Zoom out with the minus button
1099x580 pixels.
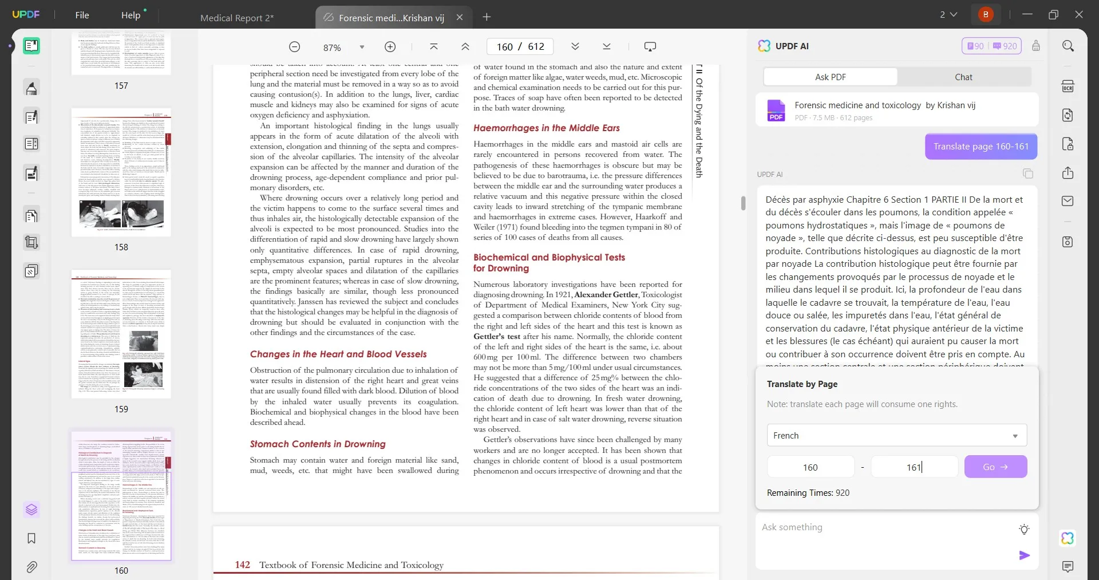(x=294, y=47)
